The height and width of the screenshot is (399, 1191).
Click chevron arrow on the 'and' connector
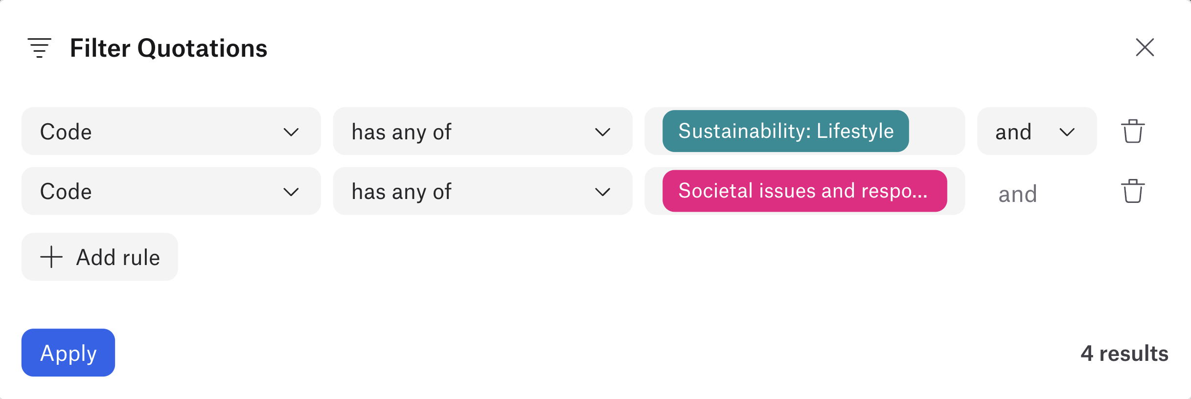[1067, 132]
